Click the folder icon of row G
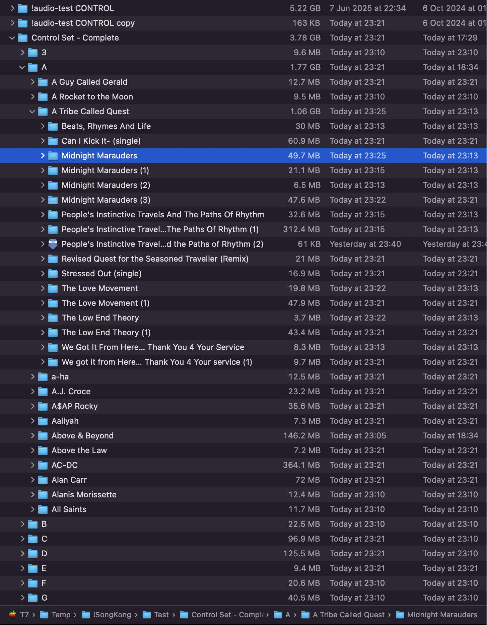Screen dimensions: 487x625 33,598
